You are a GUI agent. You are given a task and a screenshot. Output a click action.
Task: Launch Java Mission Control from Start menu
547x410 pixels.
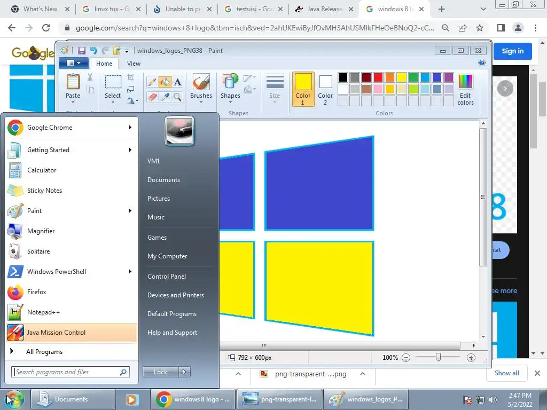point(72,332)
